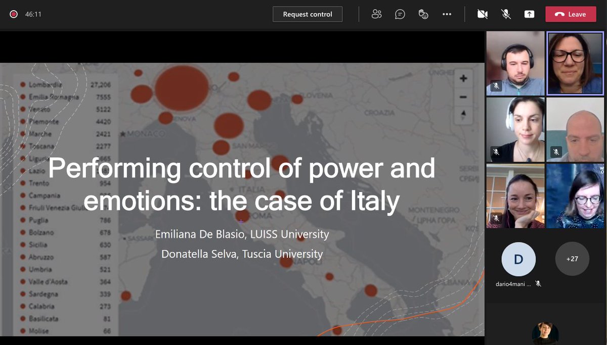Screen dimensions: 607x345
Task: Click the Piemonte 4420 legend row
Action: [65, 122]
